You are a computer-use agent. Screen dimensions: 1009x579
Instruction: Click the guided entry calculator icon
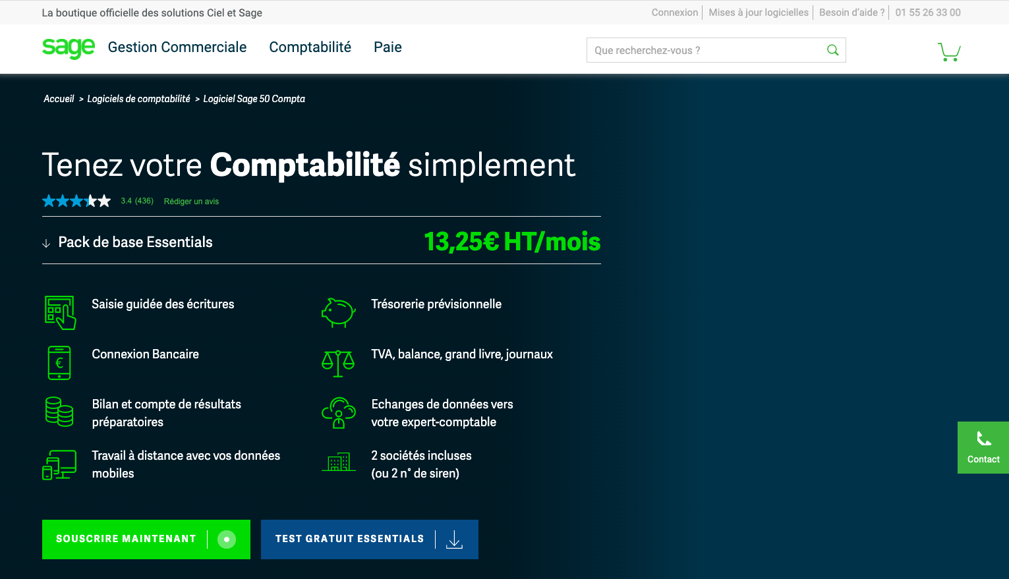coord(60,312)
